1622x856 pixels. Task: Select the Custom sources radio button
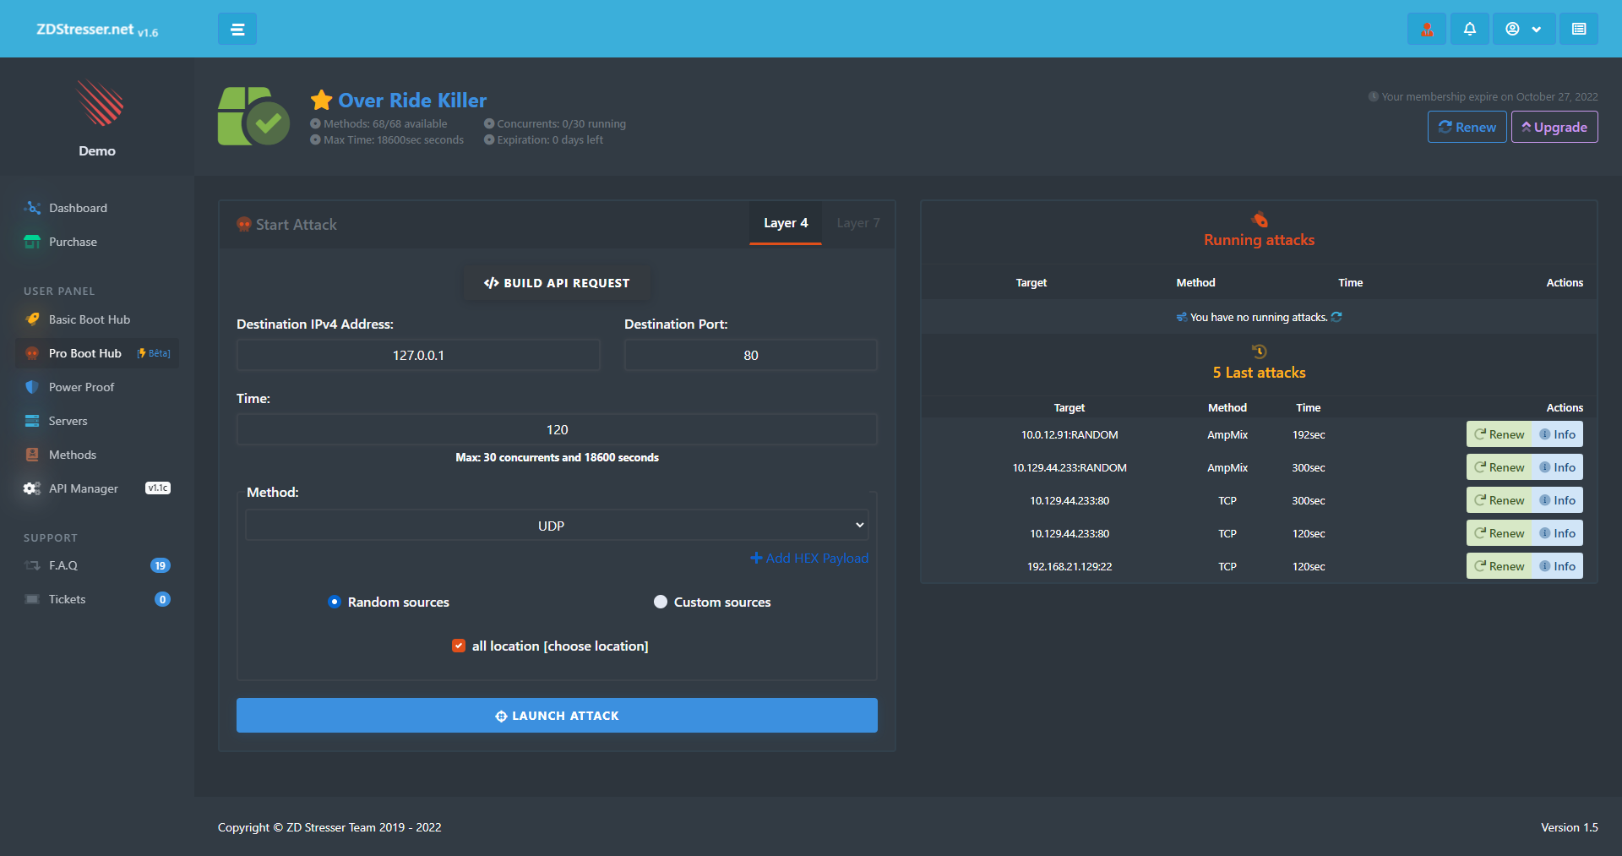661,602
